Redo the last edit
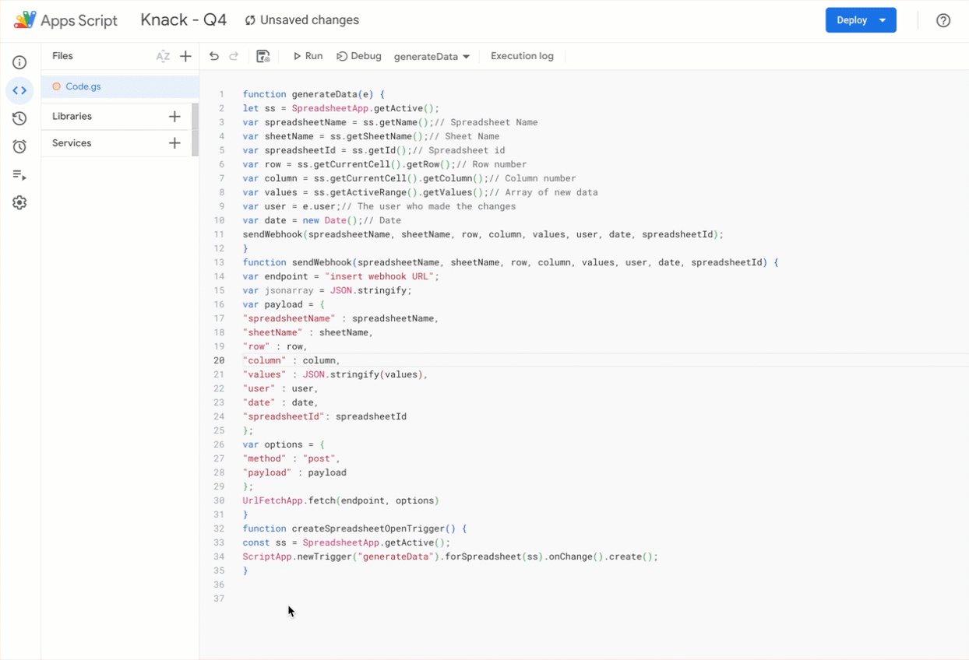This screenshot has height=660, width=969. [x=234, y=55]
